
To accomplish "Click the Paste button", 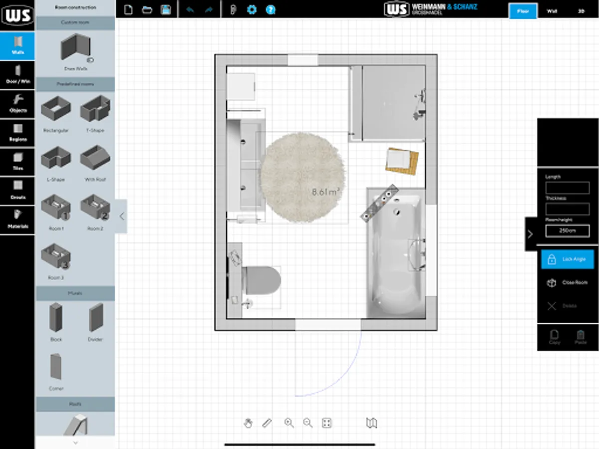I will (x=581, y=337).
